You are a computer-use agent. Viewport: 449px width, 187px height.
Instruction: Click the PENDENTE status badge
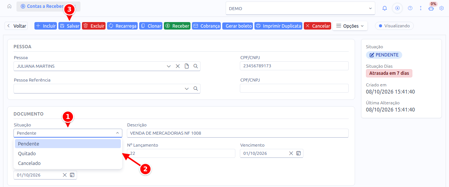[x=384, y=55]
